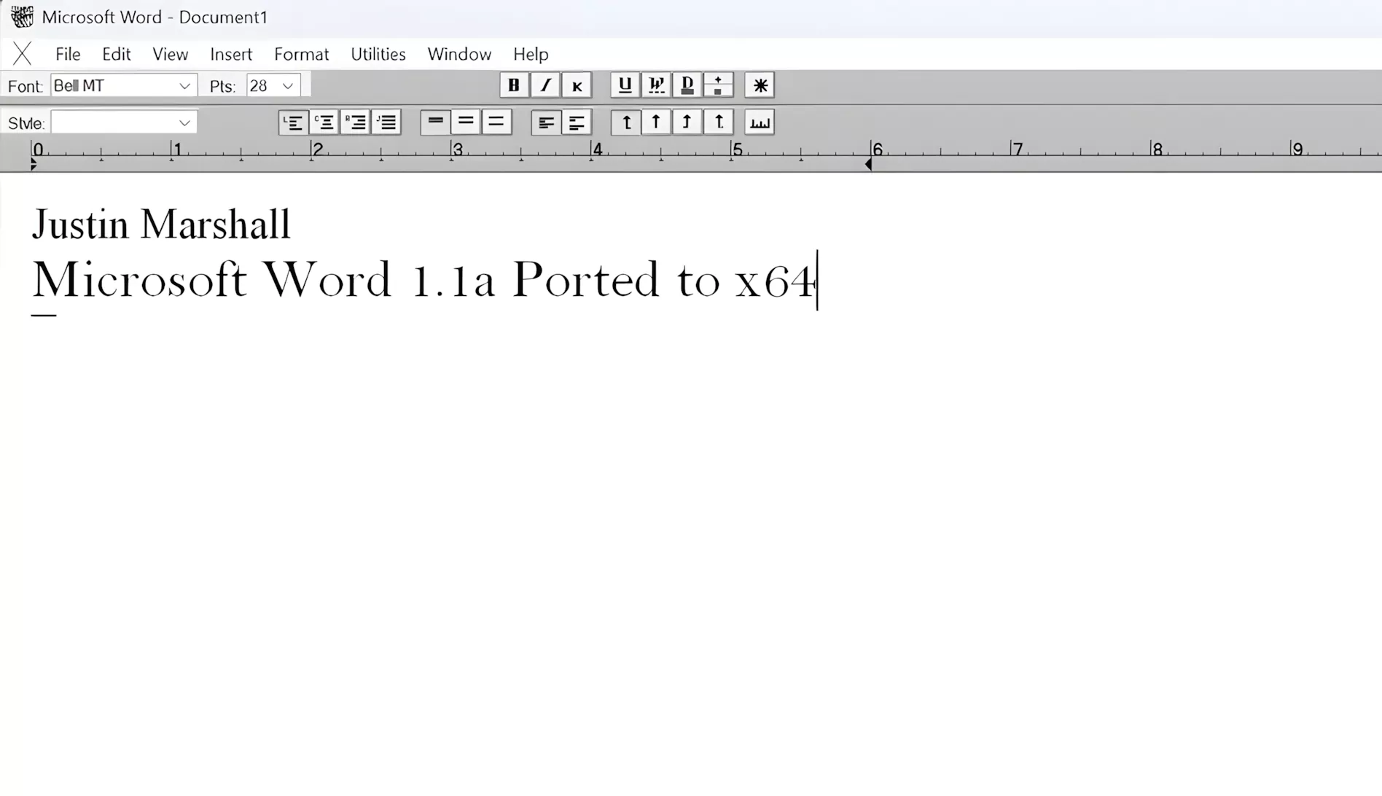Click the right indent marker at 6 inches
Image resolution: width=1382 pixels, height=796 pixels.
(x=868, y=165)
